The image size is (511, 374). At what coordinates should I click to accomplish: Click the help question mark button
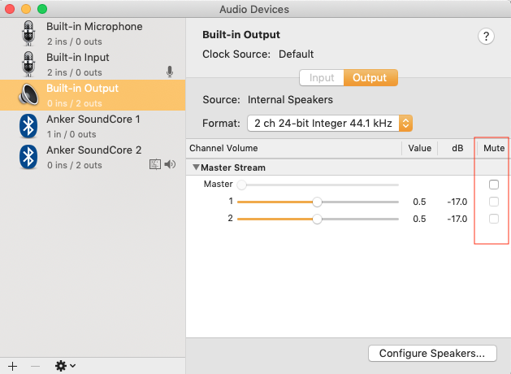click(x=487, y=36)
